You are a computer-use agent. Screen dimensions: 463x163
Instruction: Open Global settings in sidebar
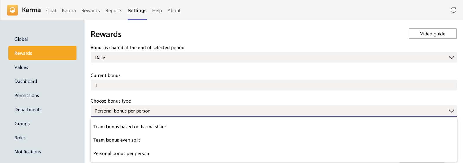coord(21,39)
